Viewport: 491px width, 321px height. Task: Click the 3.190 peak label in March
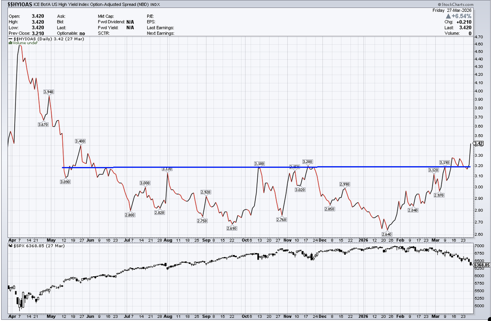[445, 163]
